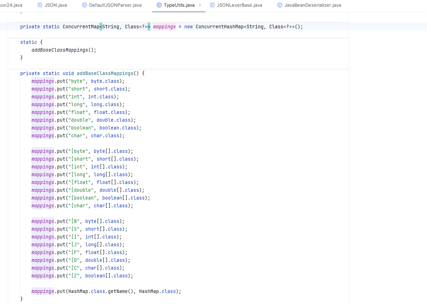This screenshot has height=305, width=427.
Task: Click the "[I" string literal
Action: (74, 237)
